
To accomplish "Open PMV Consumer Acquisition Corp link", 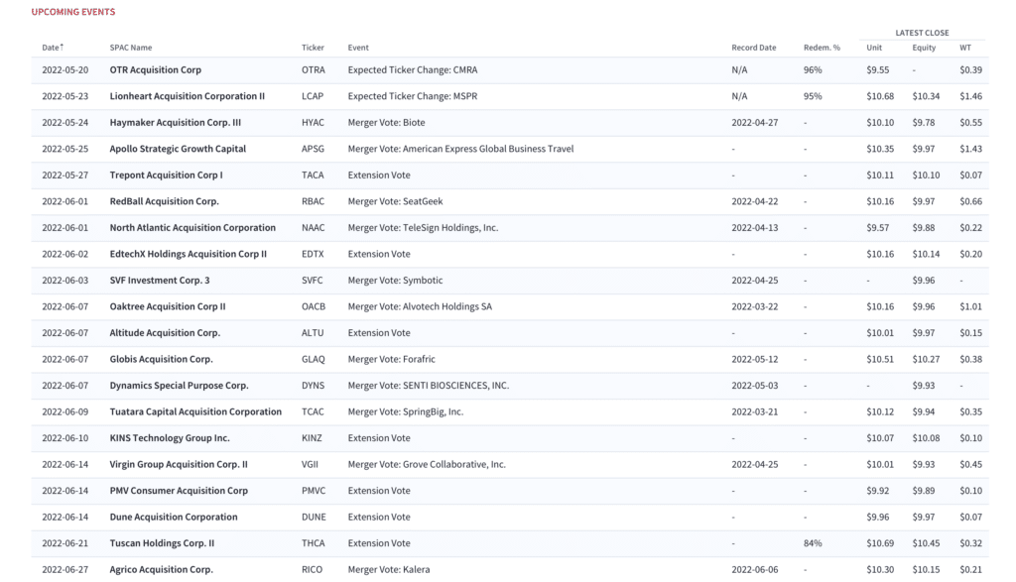I will coord(179,491).
